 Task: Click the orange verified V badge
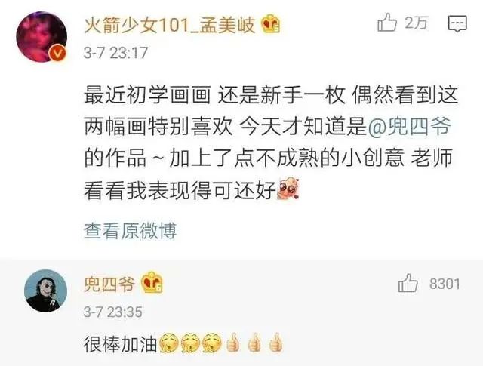click(x=57, y=54)
